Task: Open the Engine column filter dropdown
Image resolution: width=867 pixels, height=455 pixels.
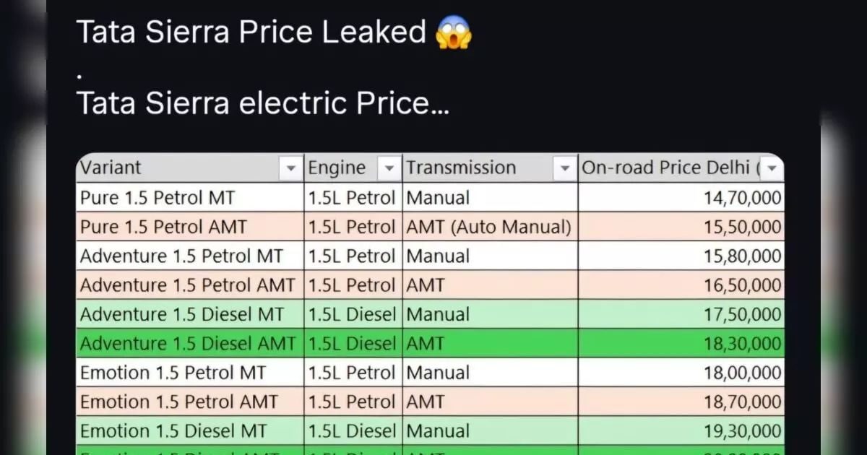Action: [x=389, y=168]
